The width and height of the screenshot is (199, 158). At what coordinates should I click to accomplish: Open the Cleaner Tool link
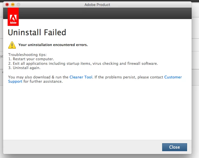(81, 77)
